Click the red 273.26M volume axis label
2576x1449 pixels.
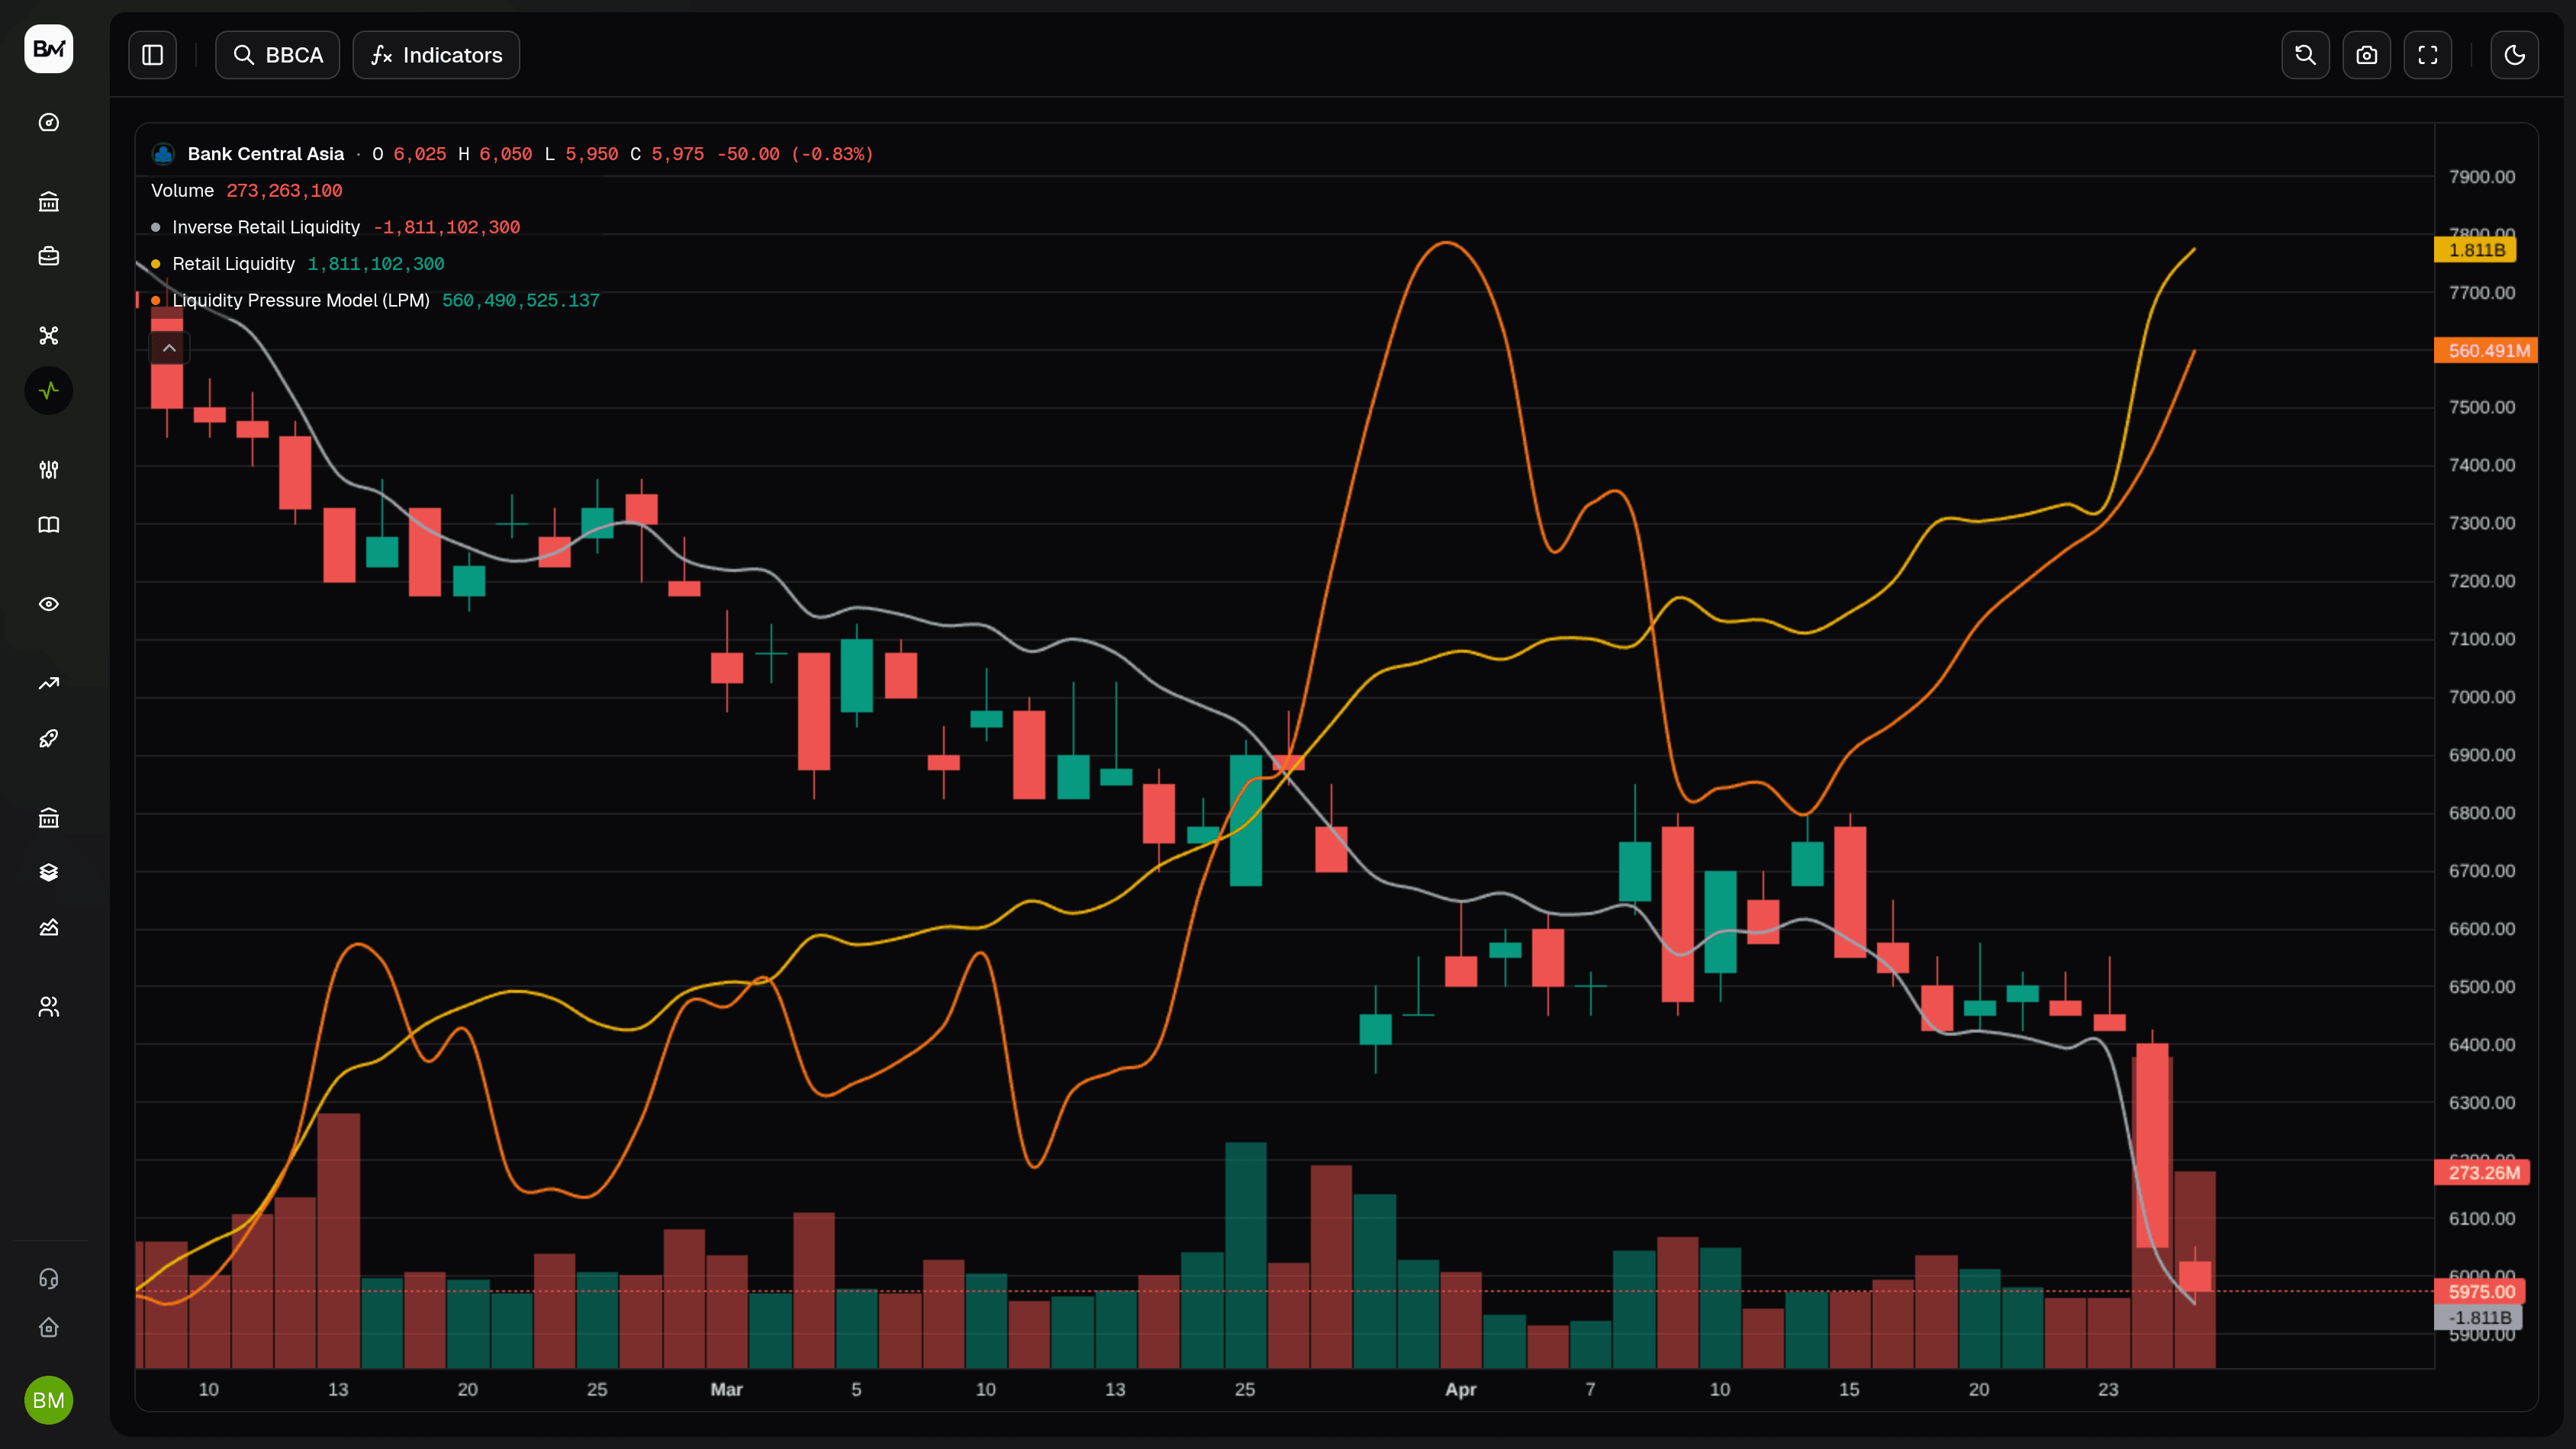[x=2483, y=1172]
